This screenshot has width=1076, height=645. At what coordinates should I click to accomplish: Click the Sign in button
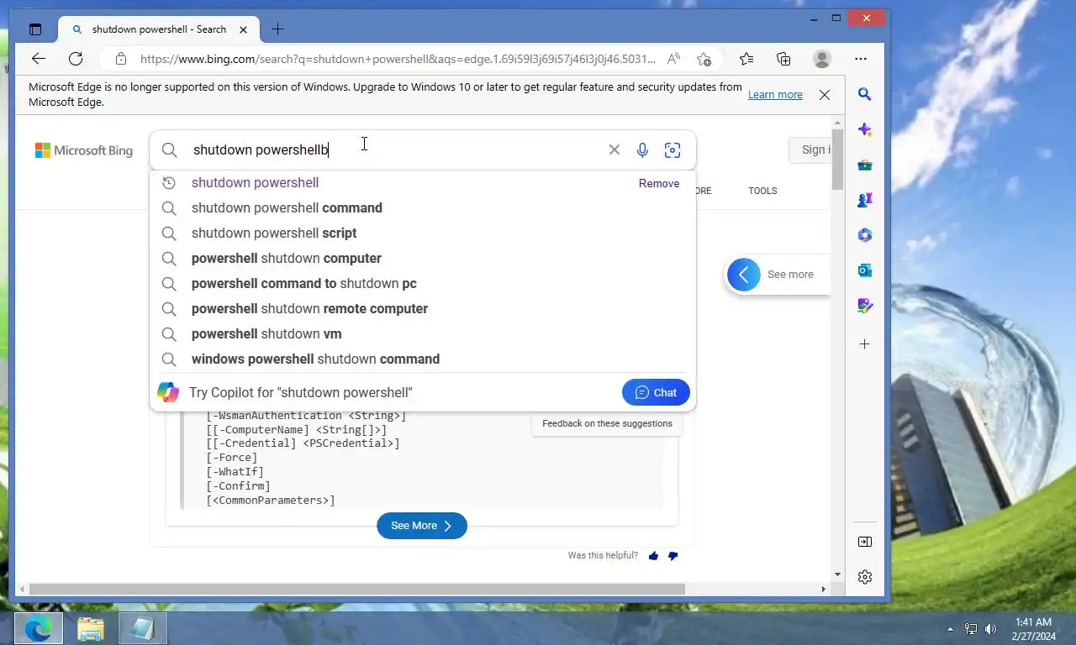pos(810,149)
